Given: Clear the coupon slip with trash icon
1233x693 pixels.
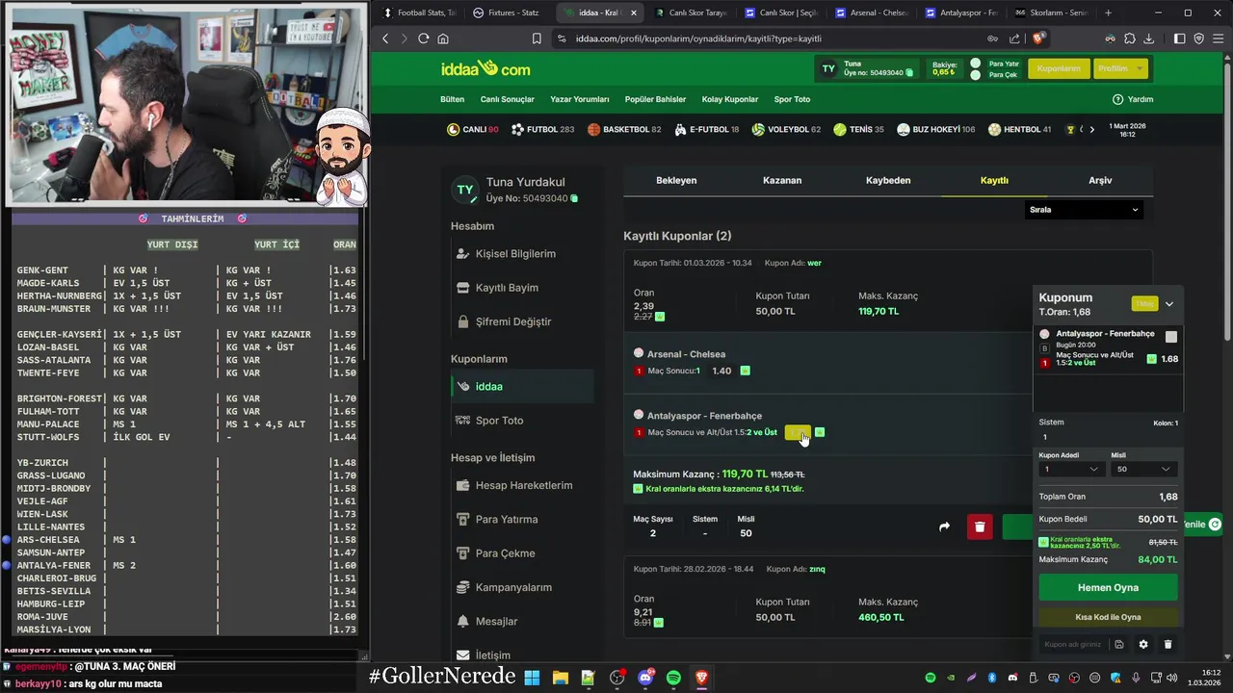Looking at the screenshot, I should [1167, 644].
